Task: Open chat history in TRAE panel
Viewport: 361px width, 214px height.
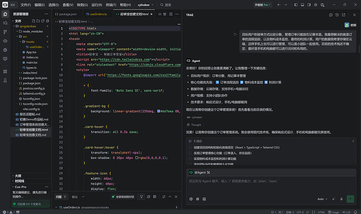Action: tap(337, 15)
